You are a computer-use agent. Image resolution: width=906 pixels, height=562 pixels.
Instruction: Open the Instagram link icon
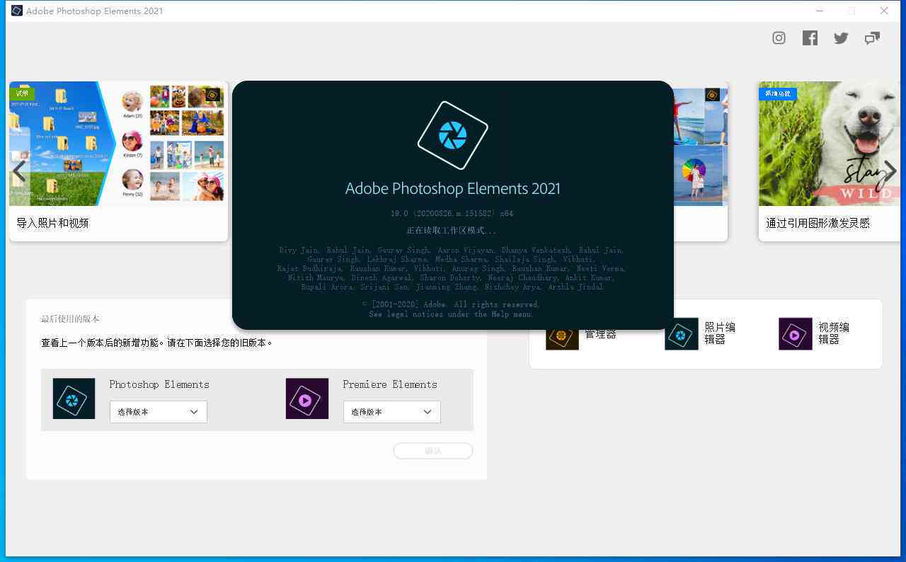tap(779, 38)
